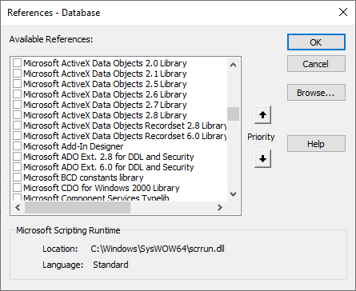
Task: Check Microsoft ActiveX Data Objects 2.8 Library
Action: [x=17, y=115]
